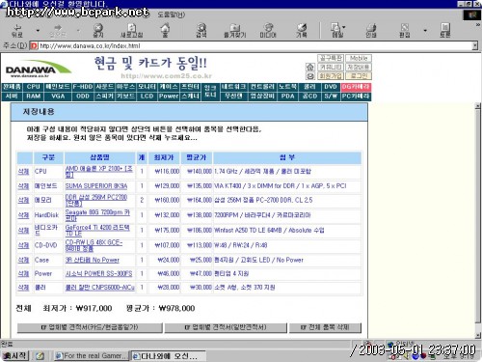Click the page icon in the address bar
Image resolution: width=482 pixels, height=362 pixels.
pyautogui.click(x=34, y=46)
